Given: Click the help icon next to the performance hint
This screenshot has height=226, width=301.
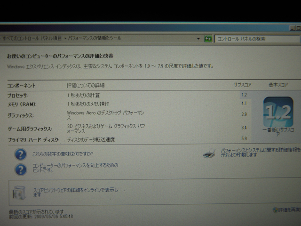Looking at the screenshot, I should 20,169.
